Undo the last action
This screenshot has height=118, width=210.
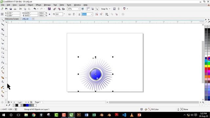[x=35, y=9]
